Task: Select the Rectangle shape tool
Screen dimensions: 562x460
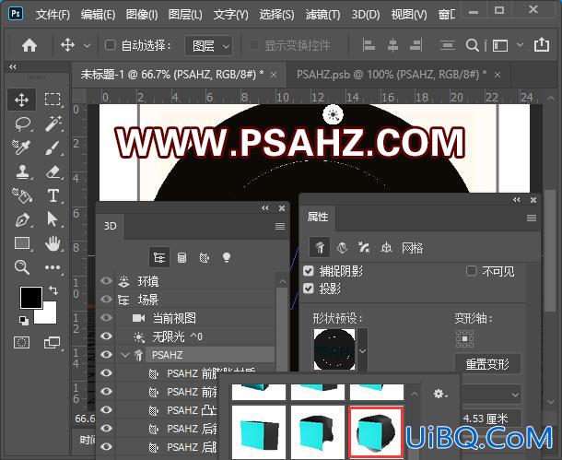Action: tap(21, 243)
